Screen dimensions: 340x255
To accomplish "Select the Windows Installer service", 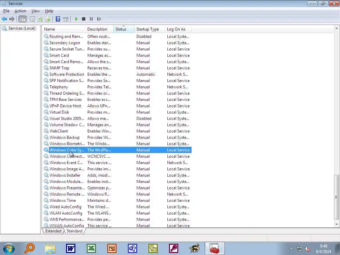I will pyautogui.click(x=117, y=175).
